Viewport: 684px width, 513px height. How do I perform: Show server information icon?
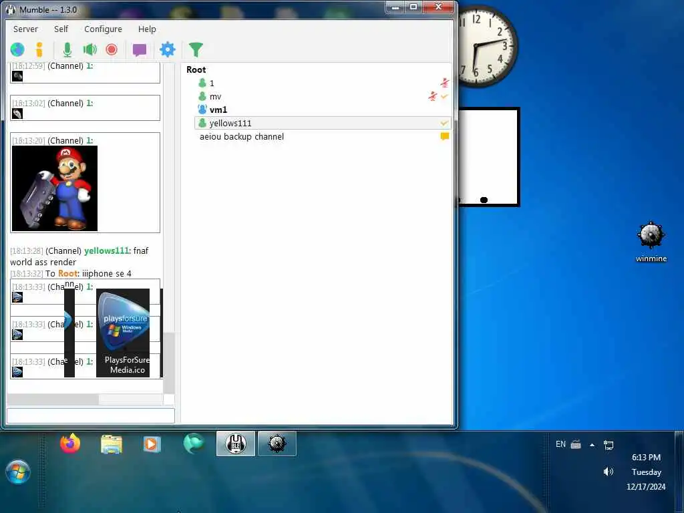point(39,49)
